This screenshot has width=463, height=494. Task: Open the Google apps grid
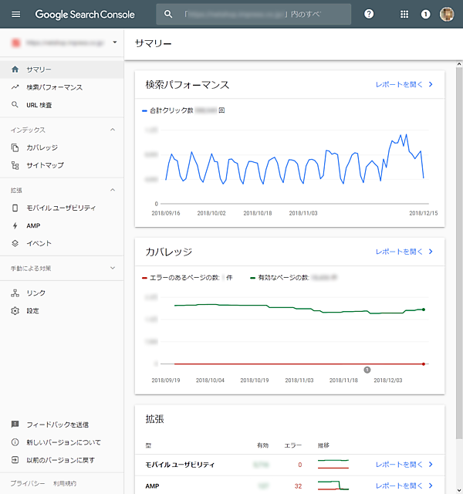coord(404,14)
